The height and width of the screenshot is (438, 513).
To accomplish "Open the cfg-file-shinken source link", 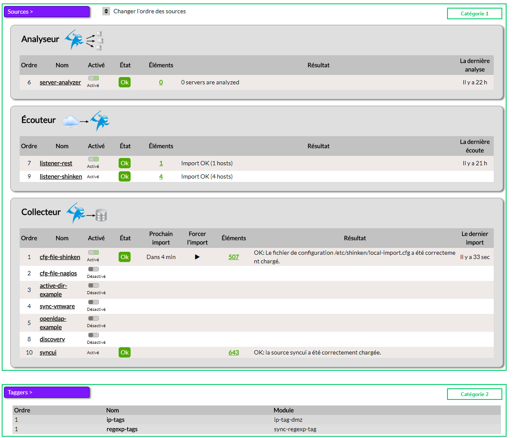I will click(60, 257).
